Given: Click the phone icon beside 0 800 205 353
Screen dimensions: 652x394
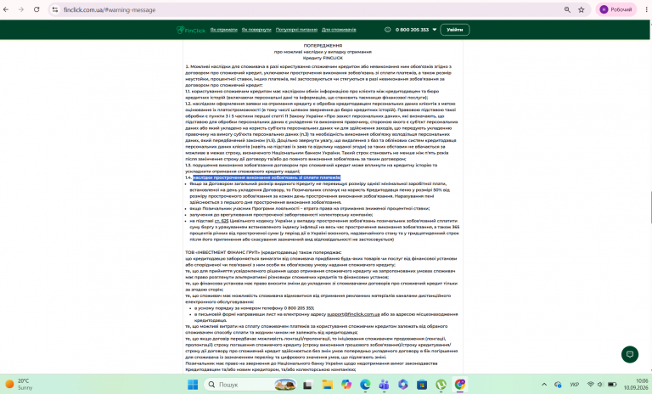Looking at the screenshot, I should click(387, 30).
